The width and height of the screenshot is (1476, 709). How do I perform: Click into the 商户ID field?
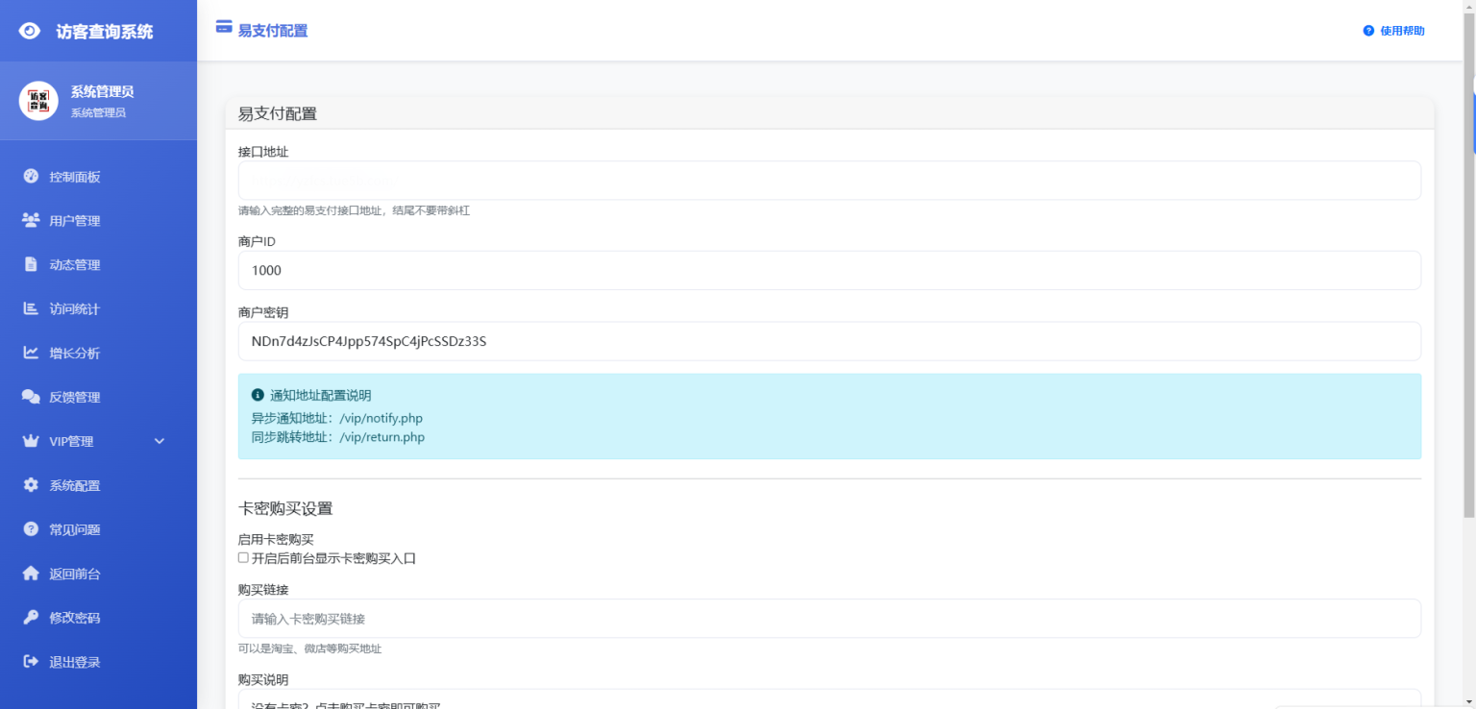click(828, 271)
